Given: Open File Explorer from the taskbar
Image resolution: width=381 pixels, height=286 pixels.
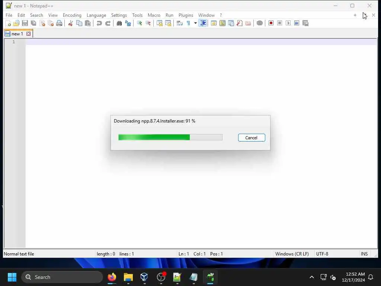Looking at the screenshot, I should (128, 277).
